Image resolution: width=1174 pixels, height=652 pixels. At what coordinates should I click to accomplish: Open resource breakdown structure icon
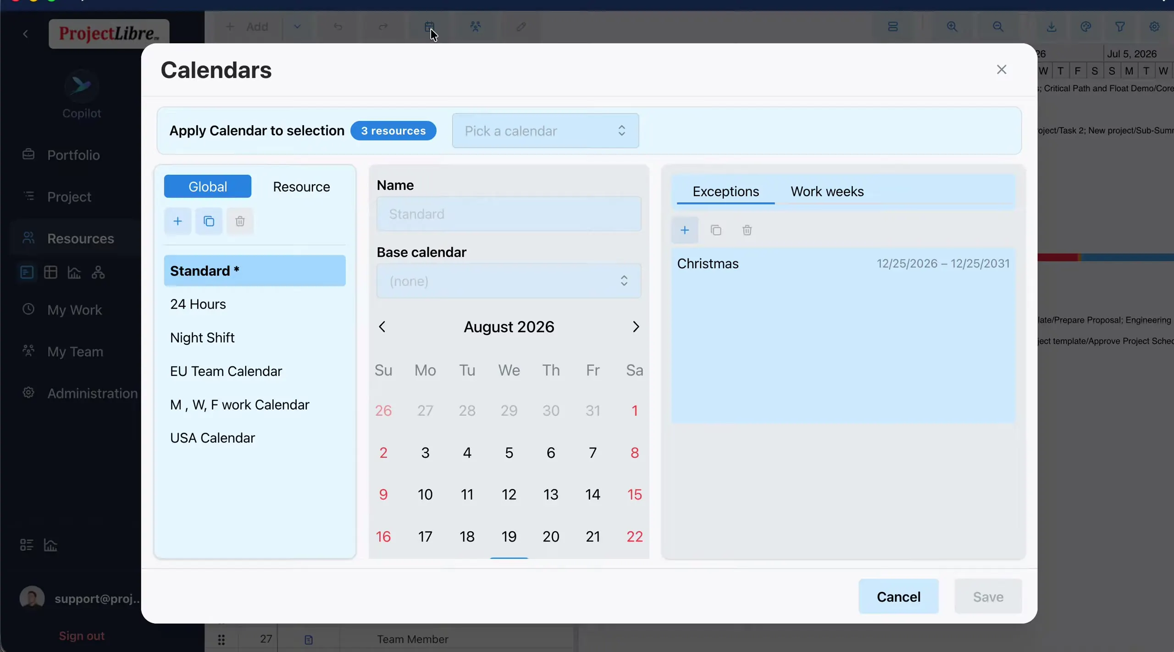tap(98, 272)
